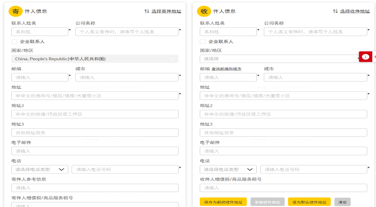The width and height of the screenshot is (376, 207).
Task: Focus the recipient 地址2 field
Action: tap(283, 114)
